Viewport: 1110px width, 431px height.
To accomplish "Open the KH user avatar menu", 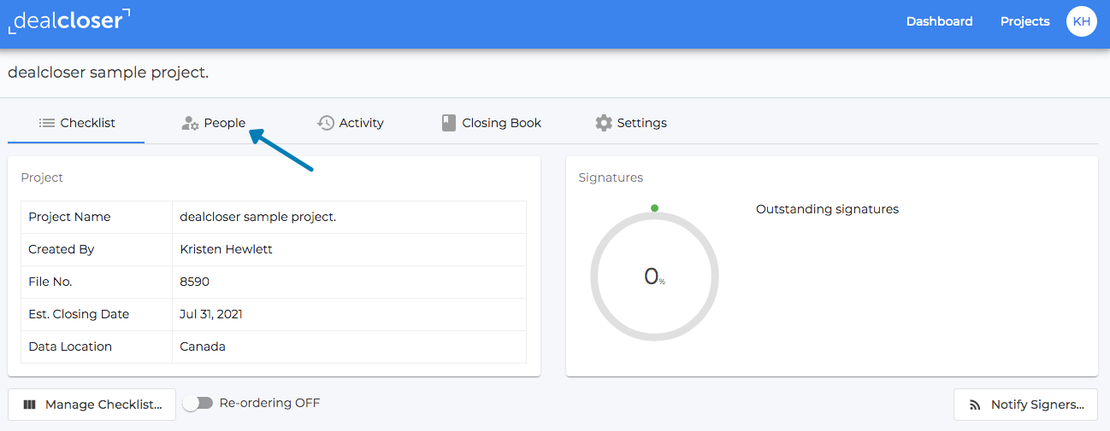I will pyautogui.click(x=1081, y=21).
